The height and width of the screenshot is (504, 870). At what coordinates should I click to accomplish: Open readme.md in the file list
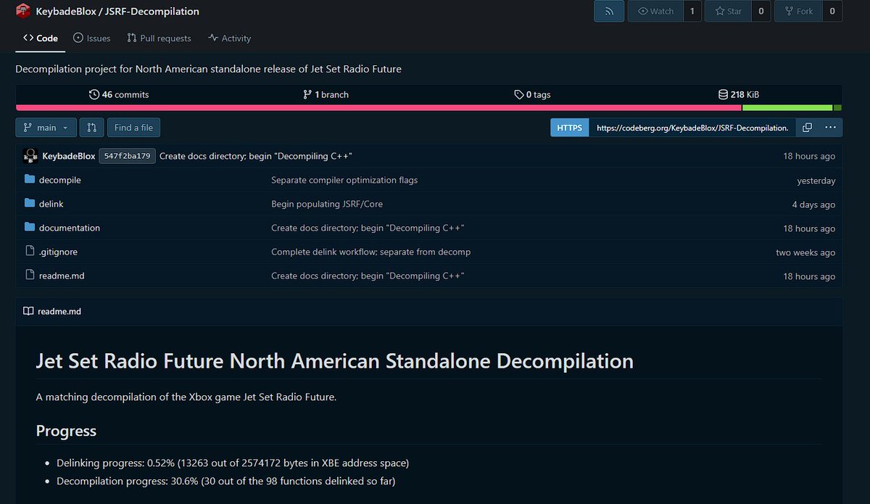point(62,276)
